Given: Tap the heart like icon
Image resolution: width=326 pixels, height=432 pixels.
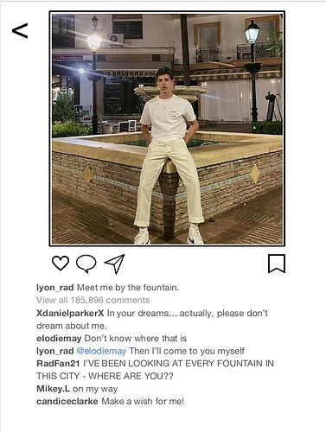Looking at the screenshot, I should click(x=61, y=263).
